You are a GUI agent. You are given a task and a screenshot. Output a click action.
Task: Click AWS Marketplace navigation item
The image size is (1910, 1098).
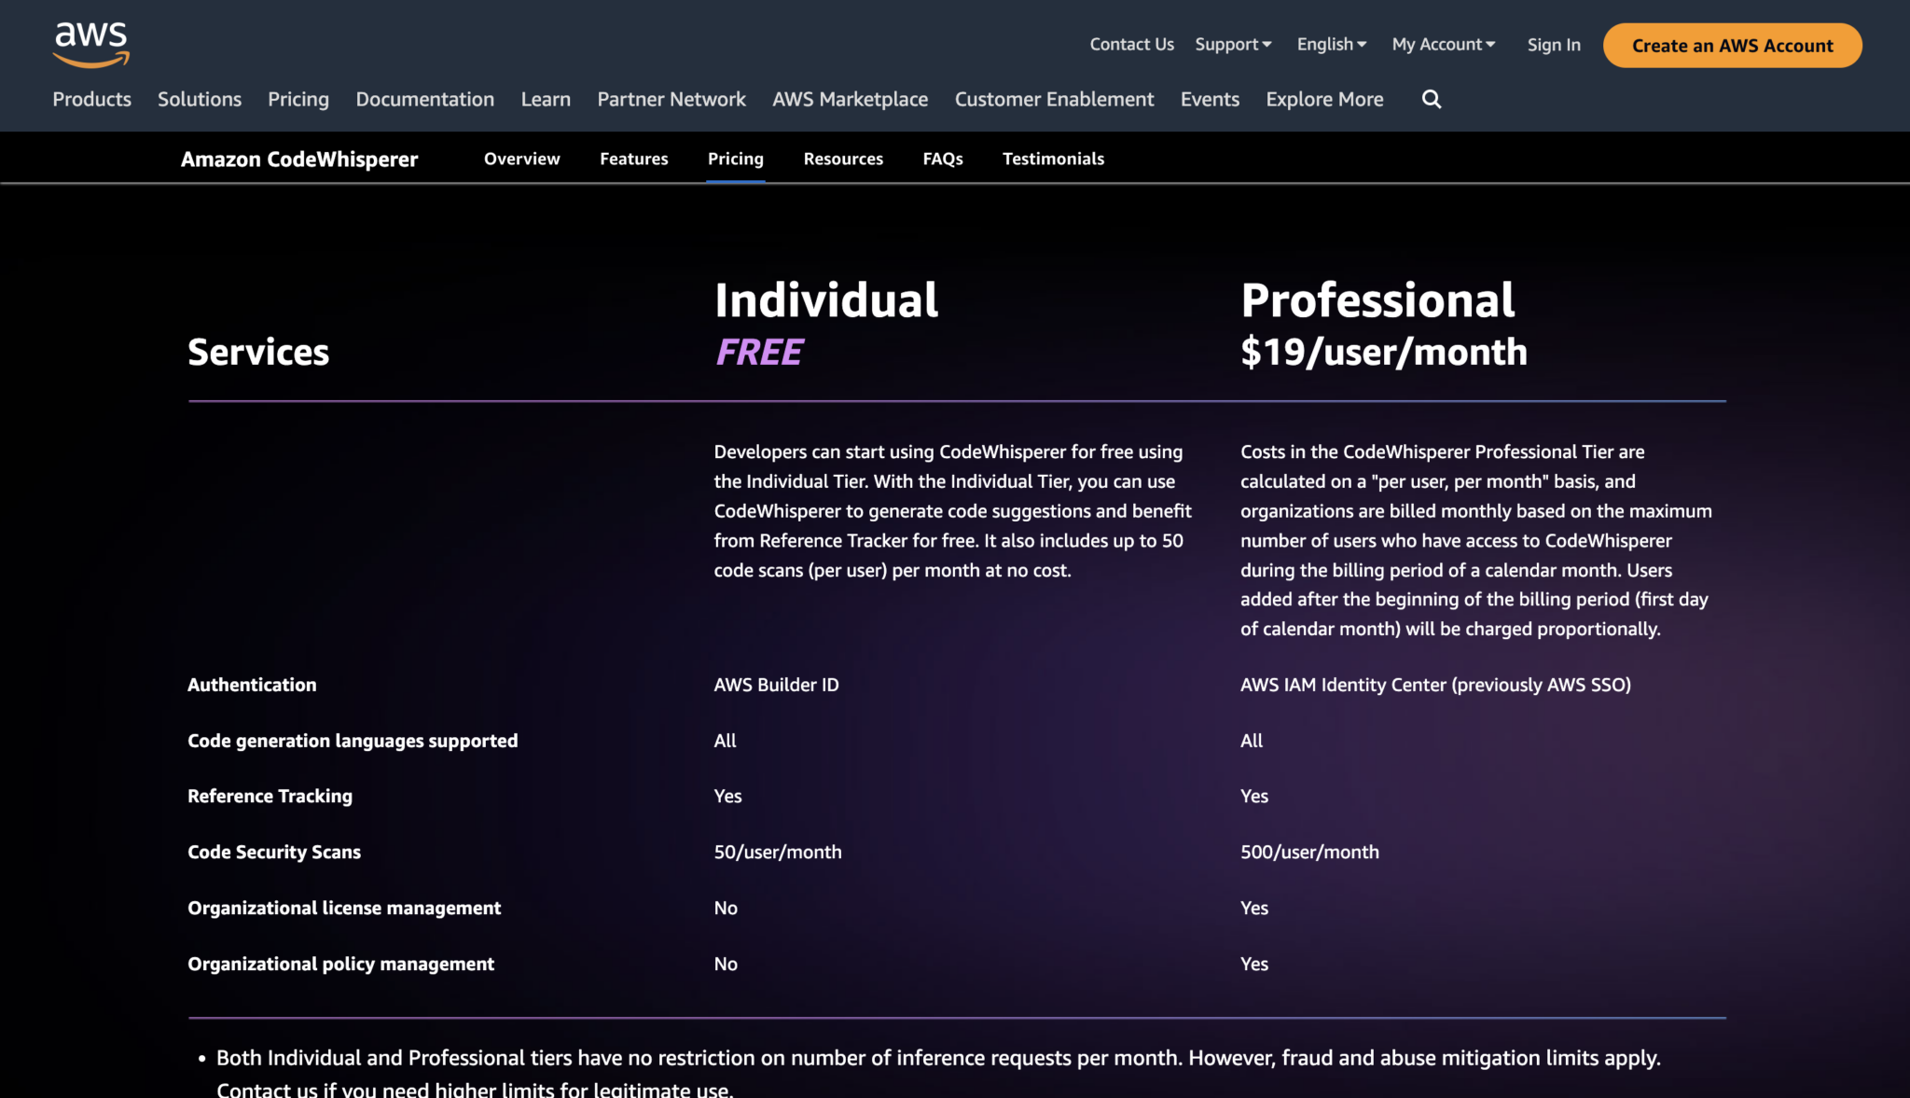(850, 99)
